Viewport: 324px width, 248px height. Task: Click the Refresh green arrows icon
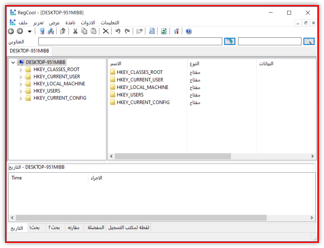tap(164, 31)
